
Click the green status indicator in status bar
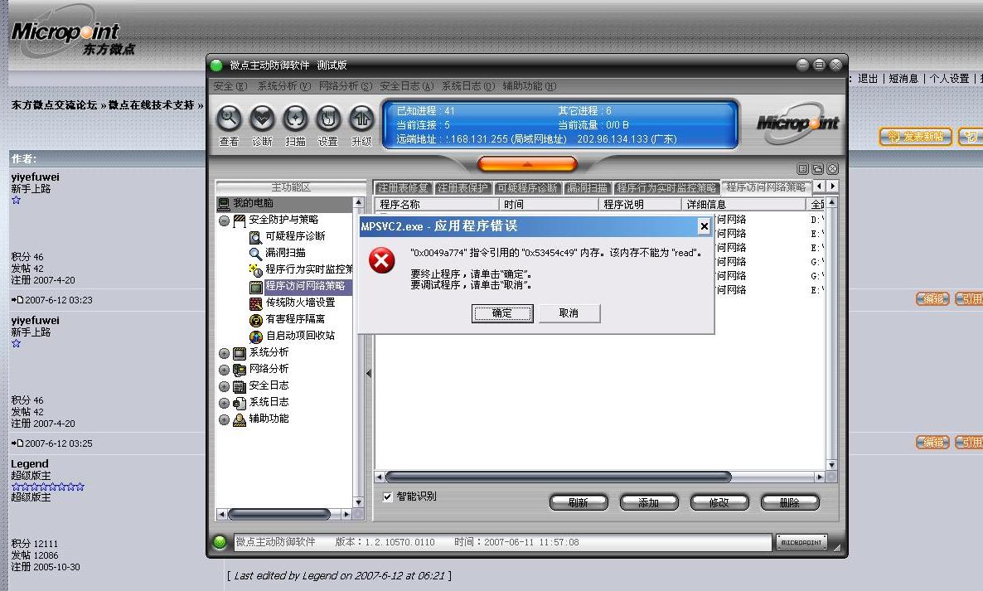coord(220,543)
